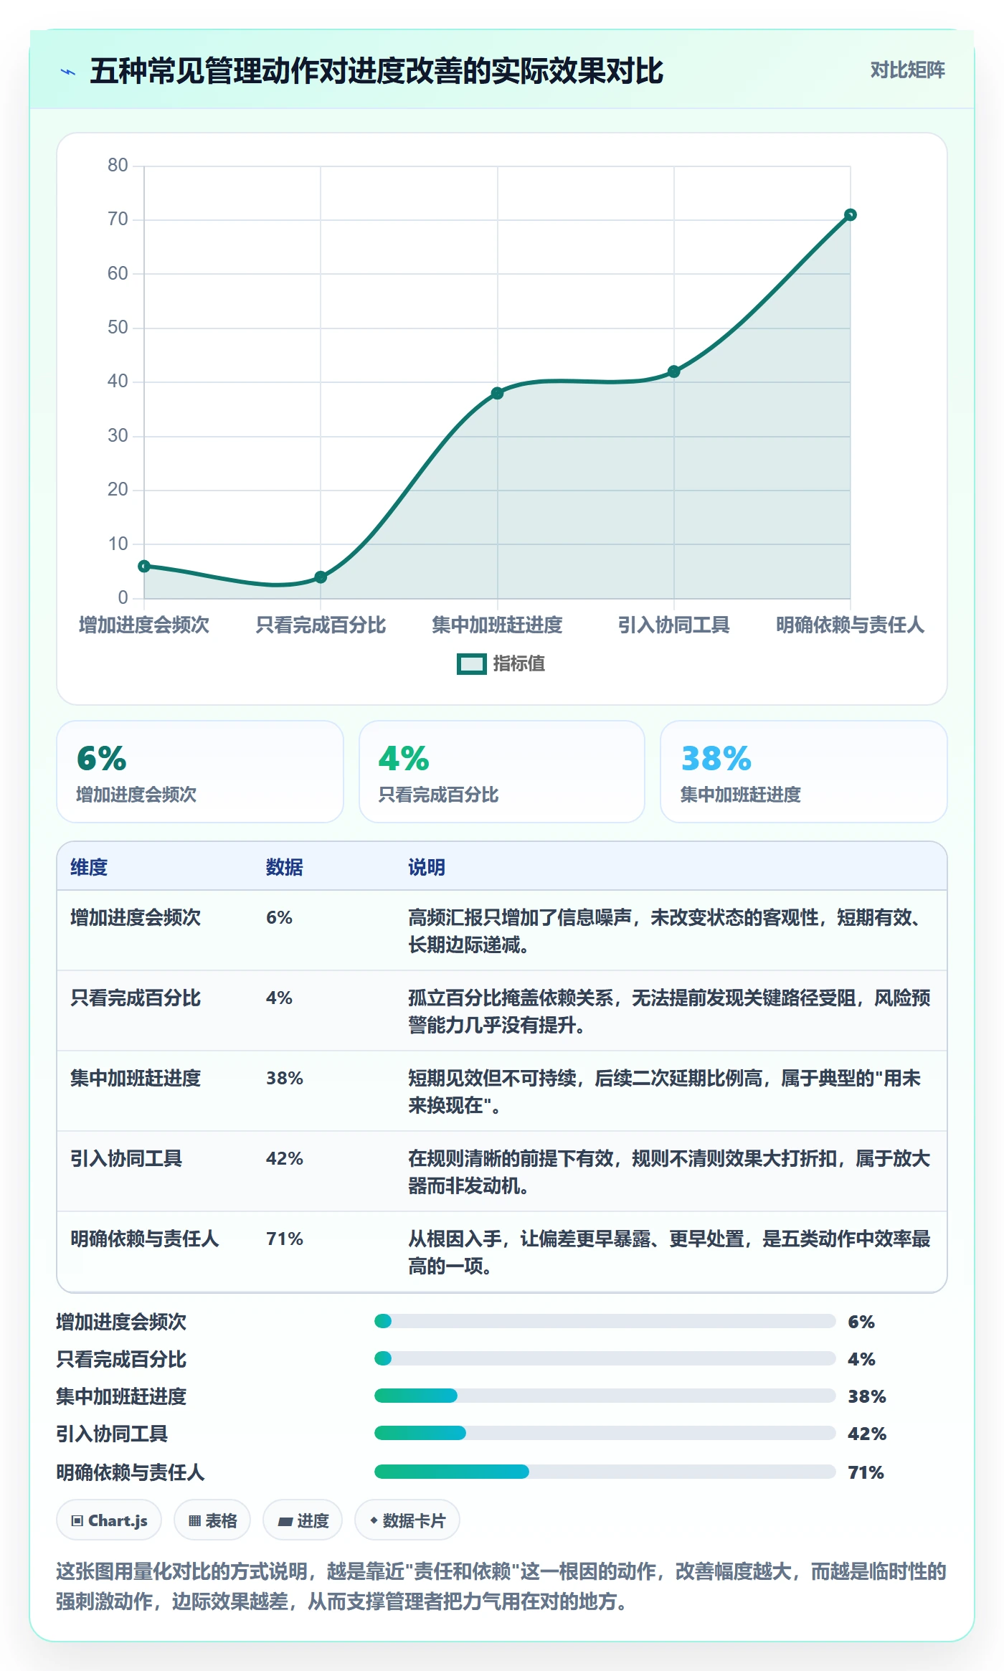Click the 6% progress bar for 增加进度会频次
This screenshot has width=1004, height=1671.
click(605, 1321)
